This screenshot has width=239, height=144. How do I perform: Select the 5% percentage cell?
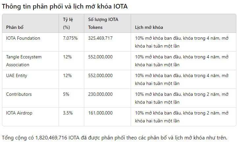(x=66, y=94)
